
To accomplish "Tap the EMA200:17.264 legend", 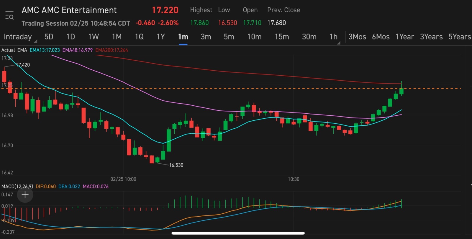I will 112,50.
